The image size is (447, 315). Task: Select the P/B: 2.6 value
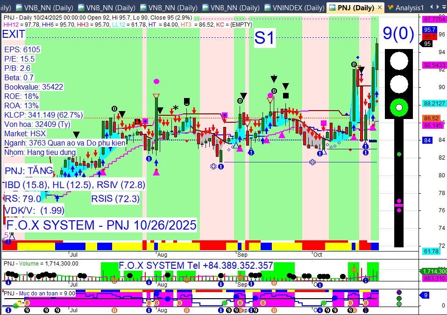pyautogui.click(x=17, y=68)
